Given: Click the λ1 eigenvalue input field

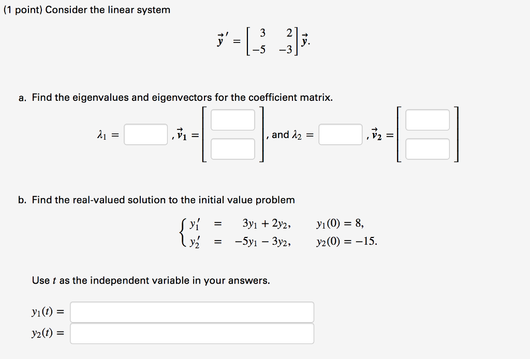Looking at the screenshot, I should pos(145,135).
